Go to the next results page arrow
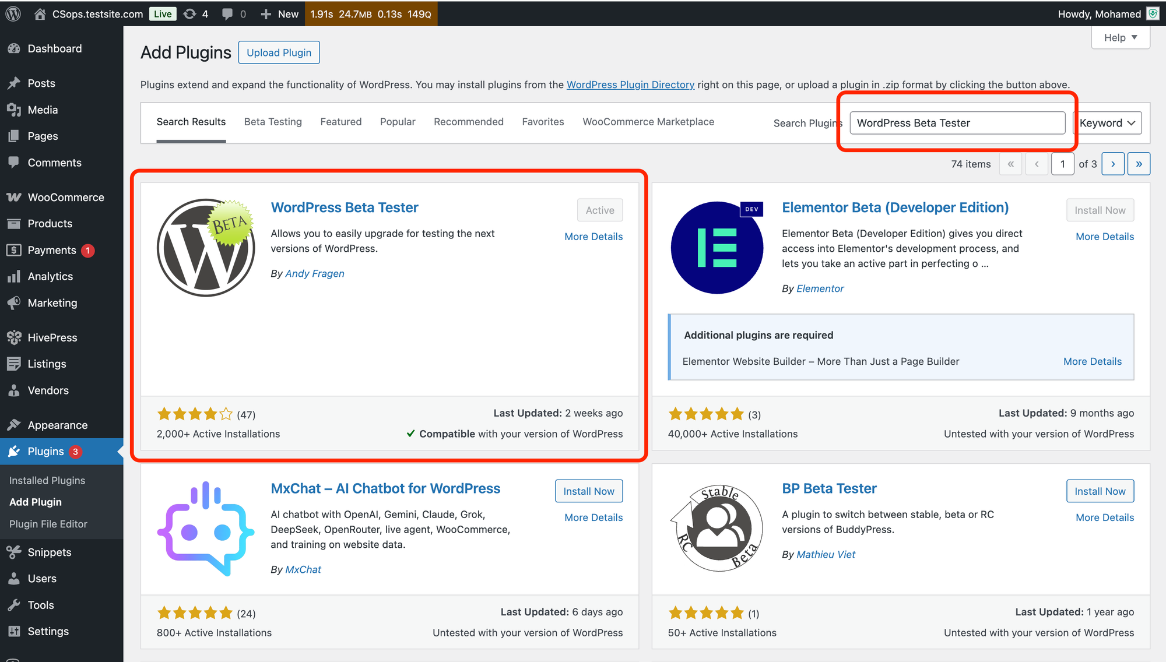Screen dimensions: 1166x662 [1113, 164]
